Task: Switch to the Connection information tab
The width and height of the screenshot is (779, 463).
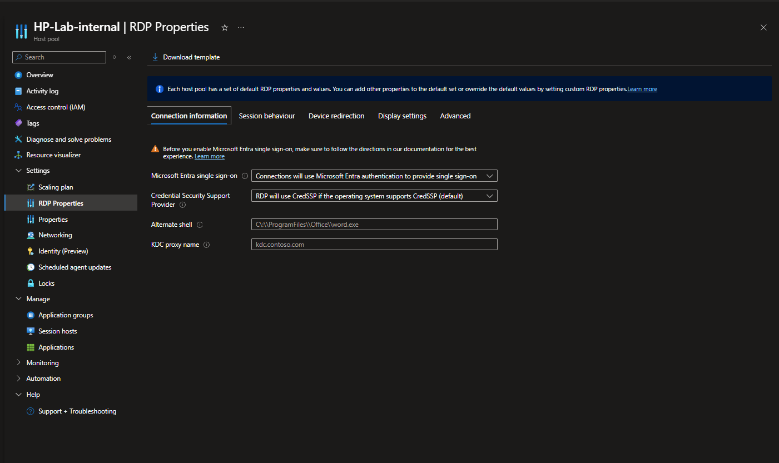Action: point(189,116)
